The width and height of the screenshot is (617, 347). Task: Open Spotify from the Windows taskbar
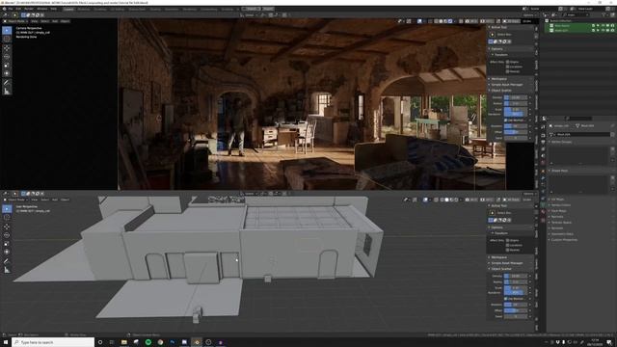[x=148, y=342]
